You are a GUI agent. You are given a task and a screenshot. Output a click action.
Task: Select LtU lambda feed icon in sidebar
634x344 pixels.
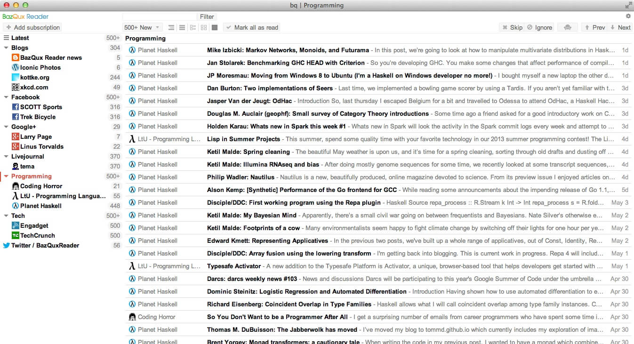(x=16, y=196)
